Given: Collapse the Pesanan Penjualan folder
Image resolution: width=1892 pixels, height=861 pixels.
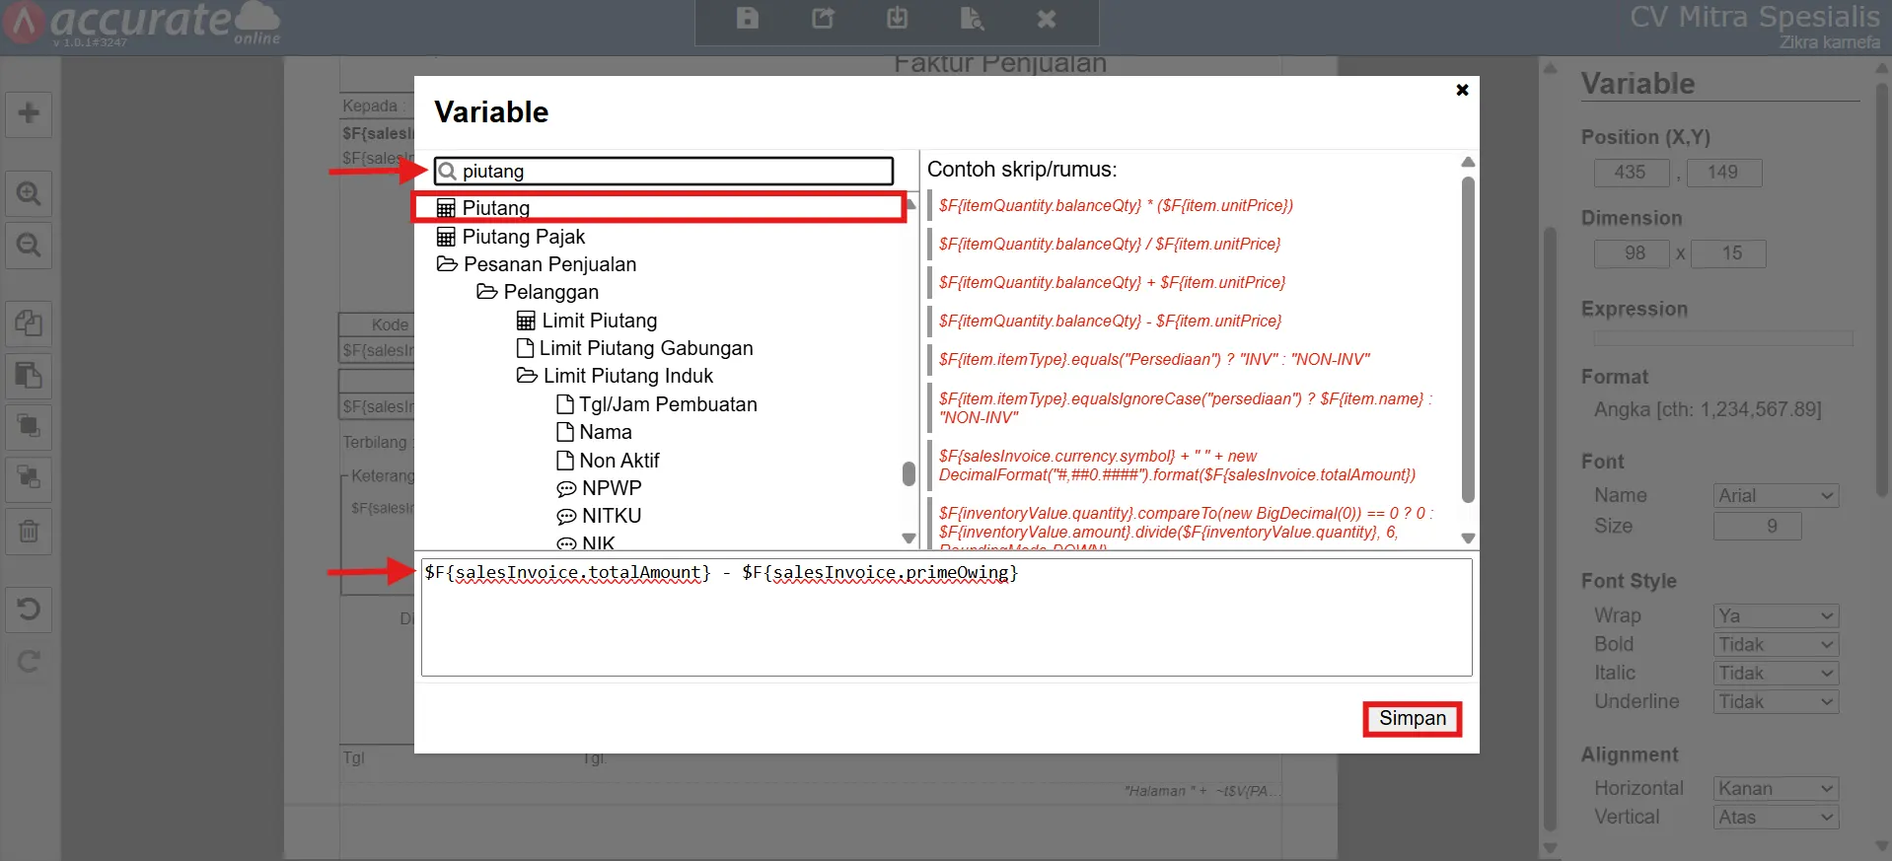Looking at the screenshot, I should coord(447,264).
